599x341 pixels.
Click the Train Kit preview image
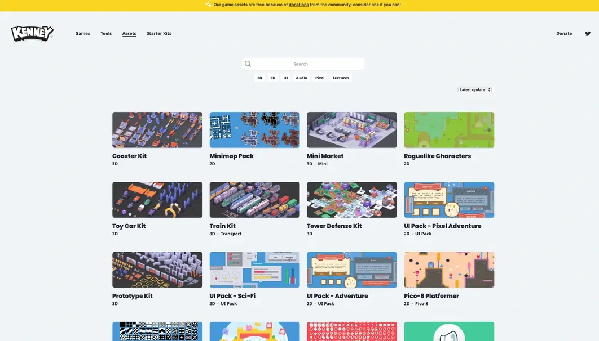254,200
